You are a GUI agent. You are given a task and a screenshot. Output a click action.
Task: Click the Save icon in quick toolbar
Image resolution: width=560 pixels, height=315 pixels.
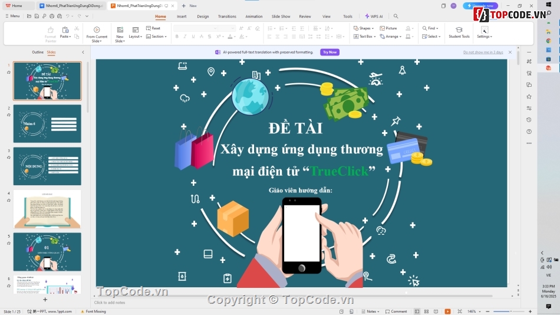tap(37, 16)
